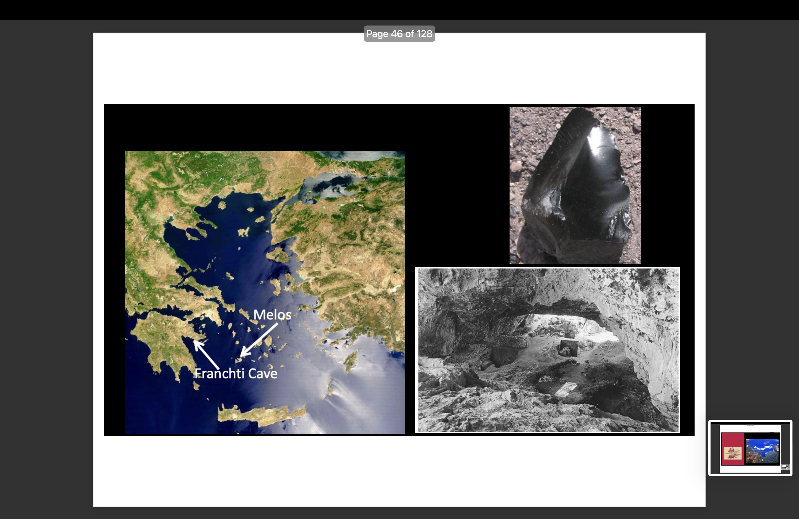Click the white page margin below the slide
This screenshot has width=799, height=519.
click(x=399, y=471)
